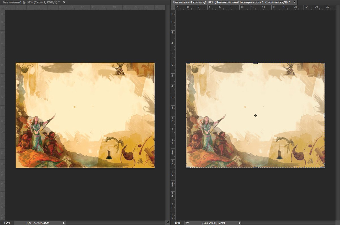Screen dimensions: 340x225
Task: Open status bar options arrow in left window
Action: [x=64, y=223]
